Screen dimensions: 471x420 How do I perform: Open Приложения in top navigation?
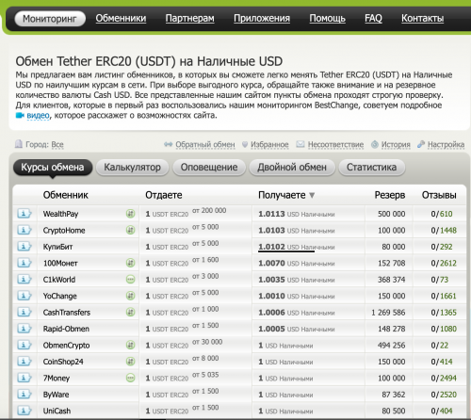tap(262, 18)
